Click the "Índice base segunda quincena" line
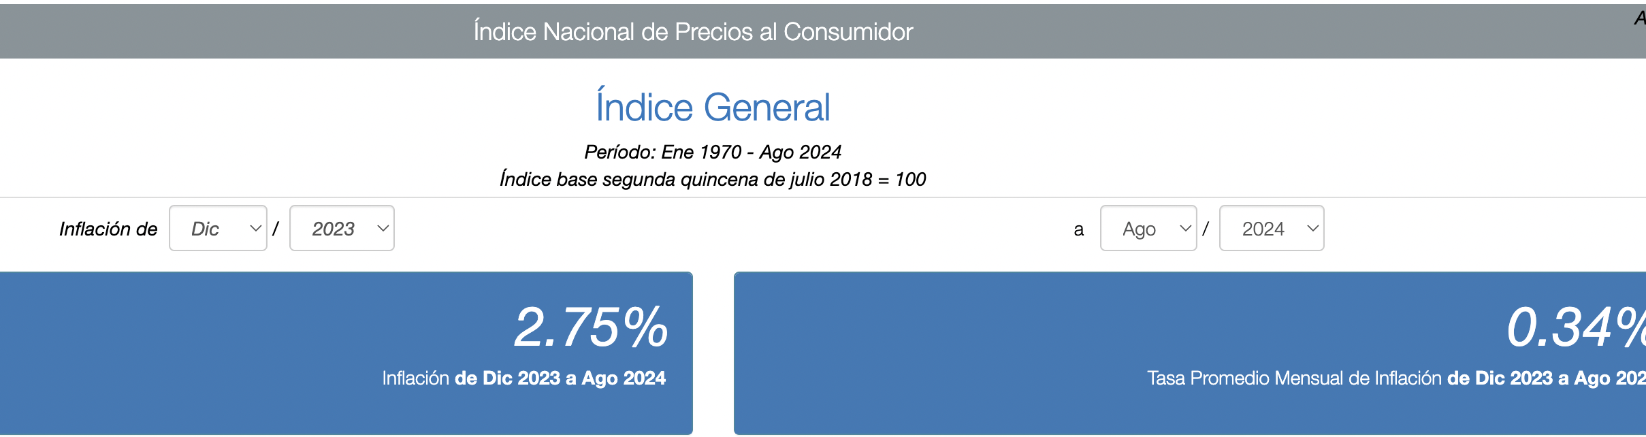Image resolution: width=1646 pixels, height=437 pixels. point(713,179)
